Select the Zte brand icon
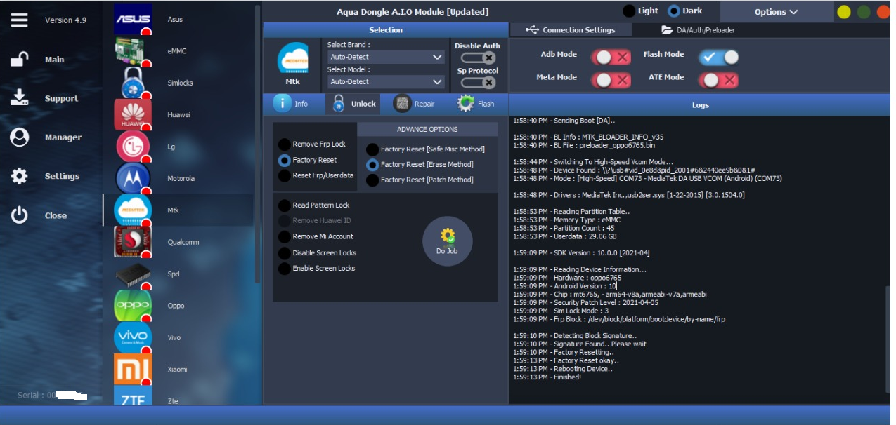Image resolution: width=896 pixels, height=425 pixels. (x=133, y=396)
